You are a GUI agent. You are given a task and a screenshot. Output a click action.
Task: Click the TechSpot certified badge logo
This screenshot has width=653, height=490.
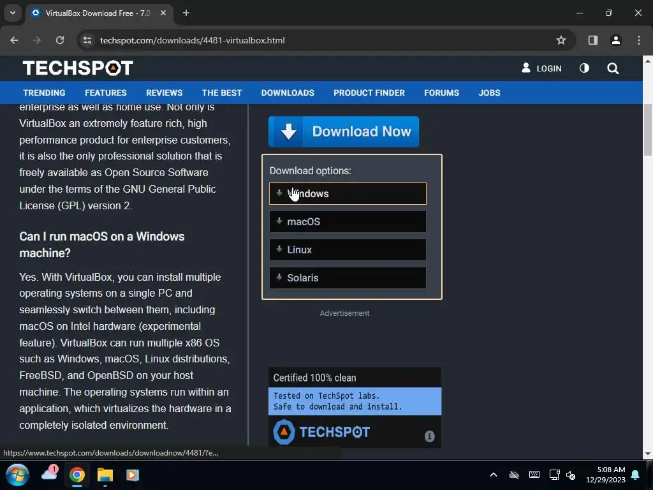click(x=321, y=432)
